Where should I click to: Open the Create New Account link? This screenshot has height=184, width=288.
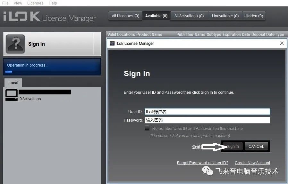click(252, 163)
